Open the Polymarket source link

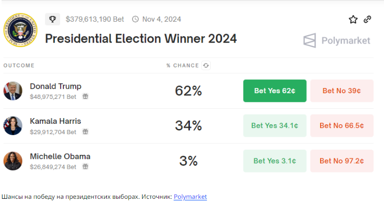[x=190, y=197]
